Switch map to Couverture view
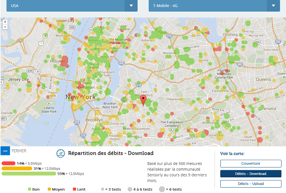This screenshot has height=193, width=286. pos(251,164)
